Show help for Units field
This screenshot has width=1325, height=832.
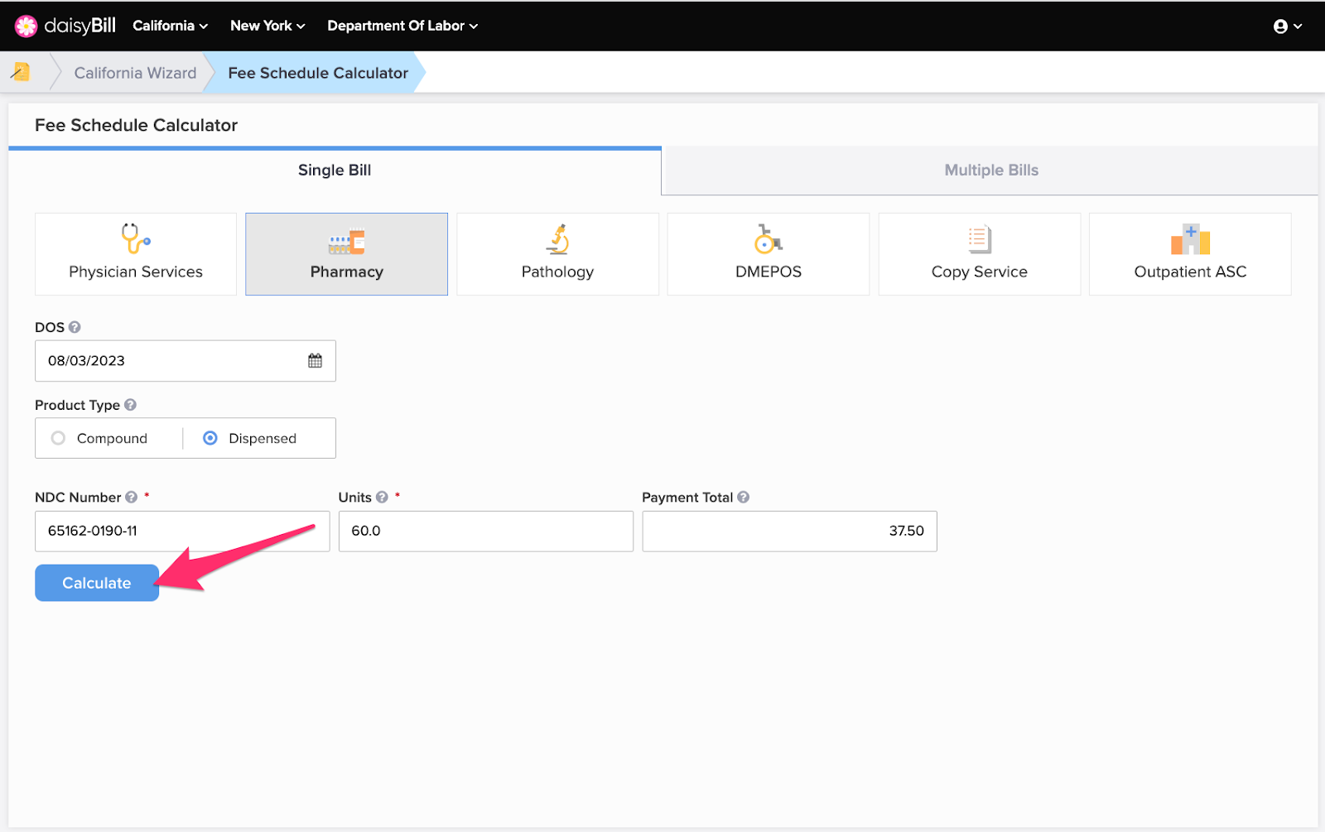382,497
